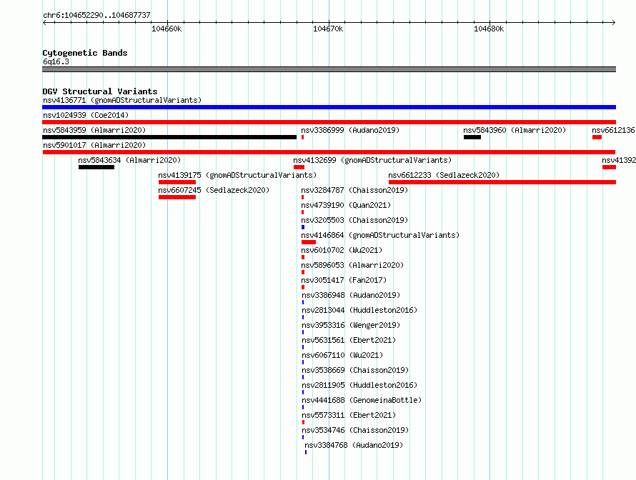Select nsv2813044 (Huddleston2016) label
636x480 pixels.
click(x=359, y=310)
